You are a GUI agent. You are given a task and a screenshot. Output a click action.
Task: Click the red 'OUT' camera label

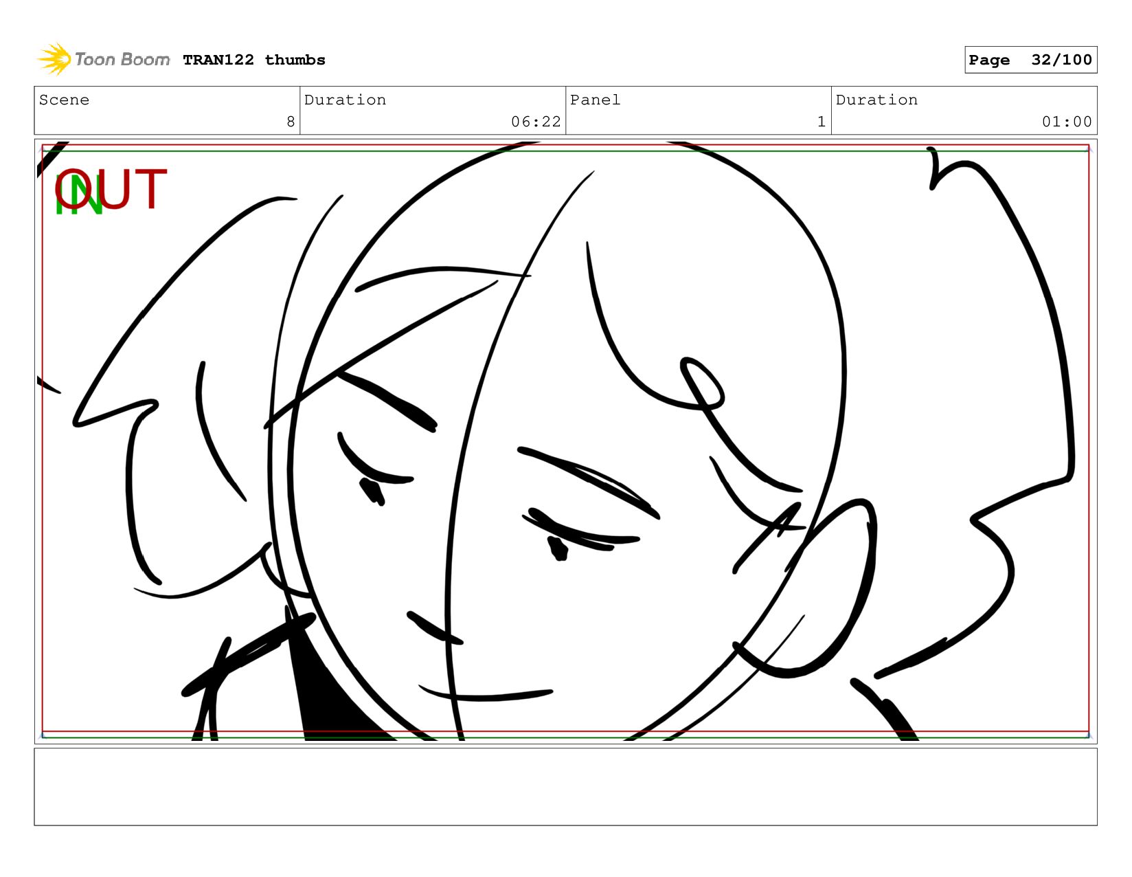[x=111, y=189]
